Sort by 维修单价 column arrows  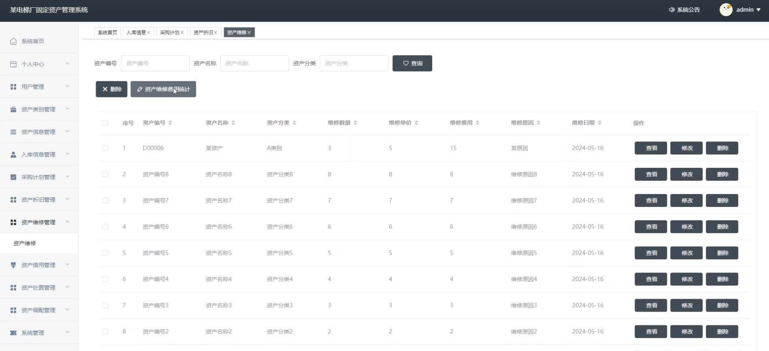[x=416, y=123]
